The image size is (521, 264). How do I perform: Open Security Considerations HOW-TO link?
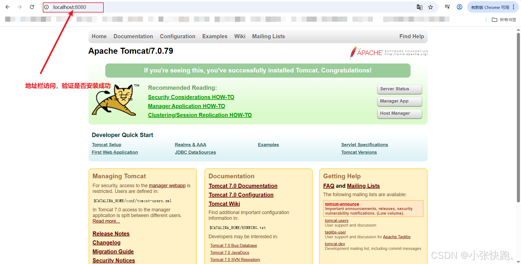[x=191, y=97]
